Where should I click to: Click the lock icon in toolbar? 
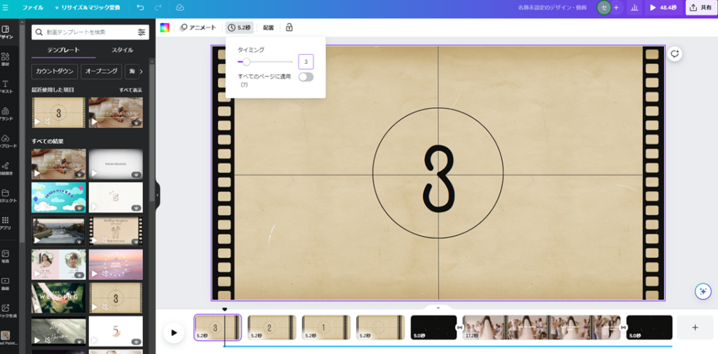(289, 27)
